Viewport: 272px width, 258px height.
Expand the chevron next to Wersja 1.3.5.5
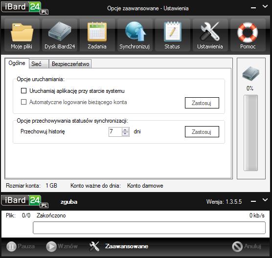point(265,200)
